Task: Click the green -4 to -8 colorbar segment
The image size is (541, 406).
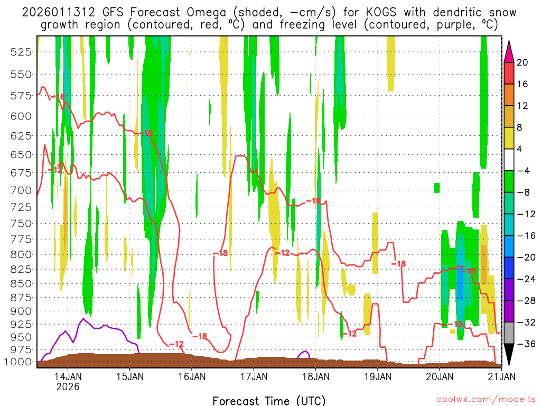Action: [x=509, y=182]
